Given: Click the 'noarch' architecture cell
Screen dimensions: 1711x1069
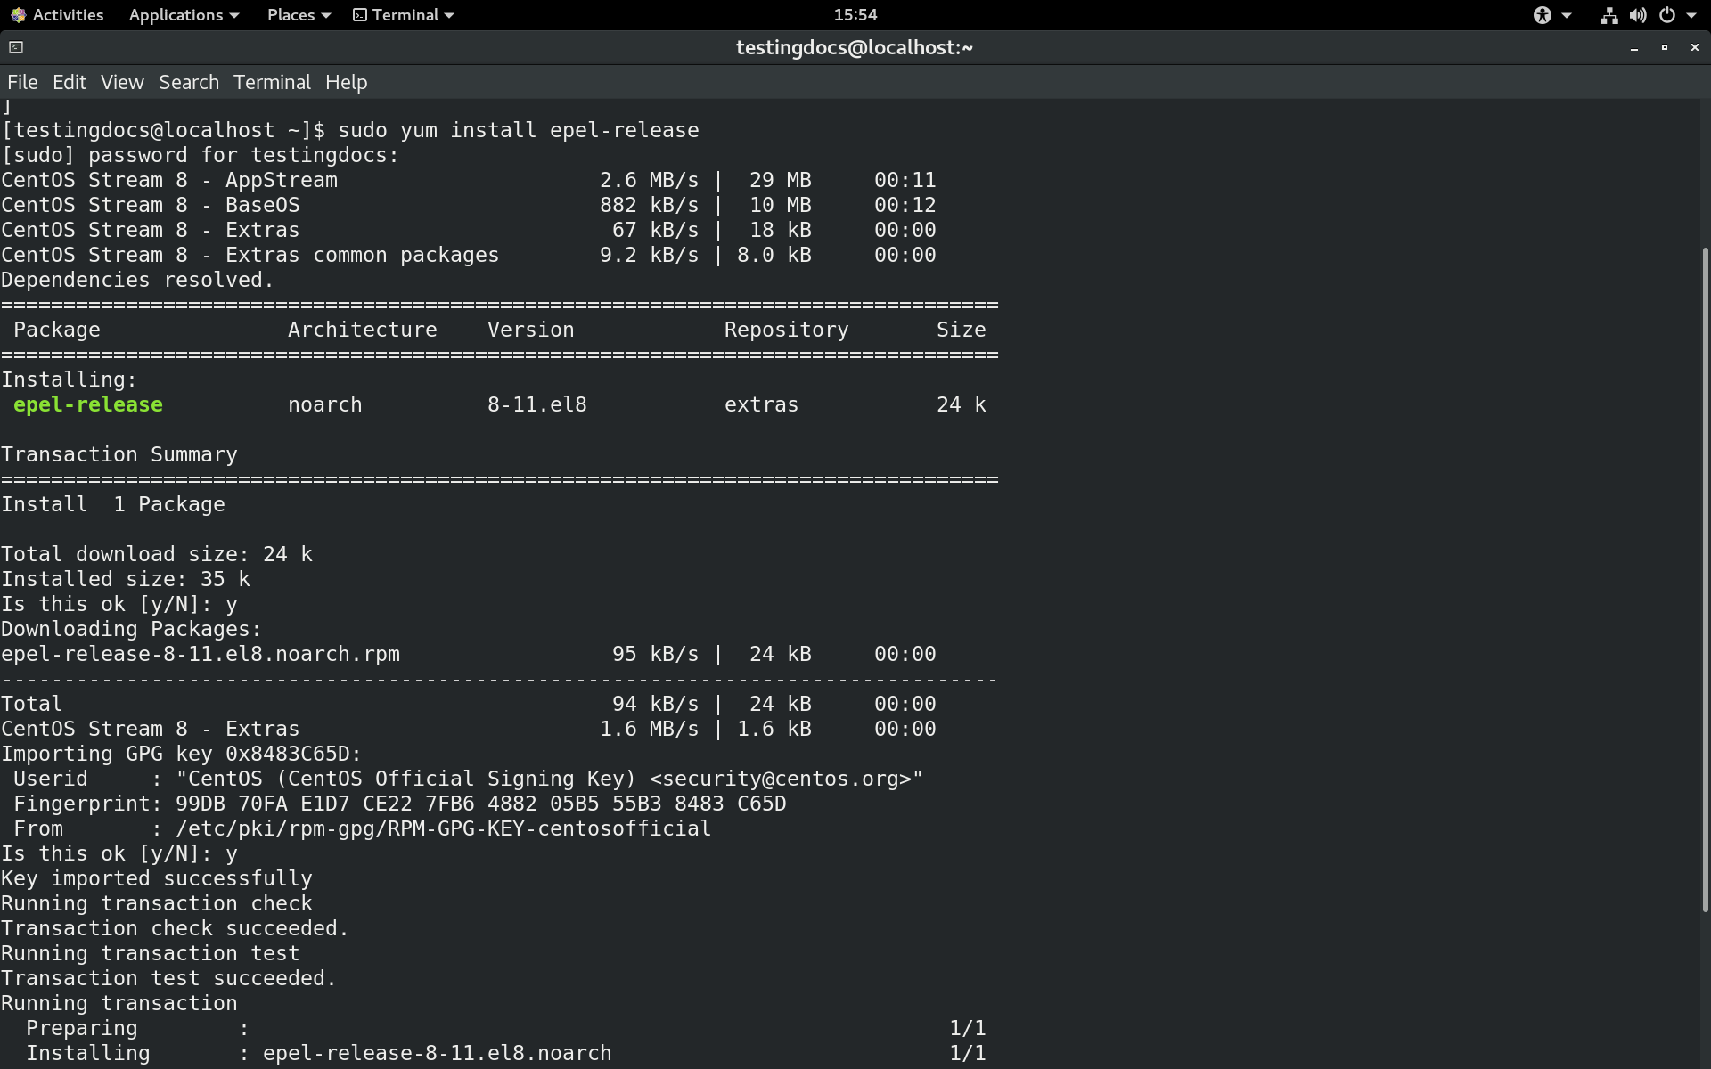Looking at the screenshot, I should pos(325,404).
